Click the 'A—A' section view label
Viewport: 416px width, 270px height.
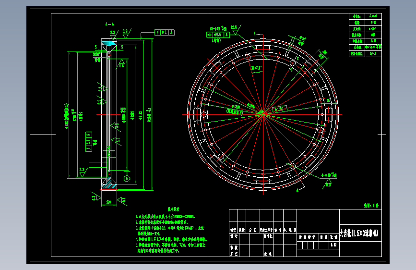tap(109, 24)
